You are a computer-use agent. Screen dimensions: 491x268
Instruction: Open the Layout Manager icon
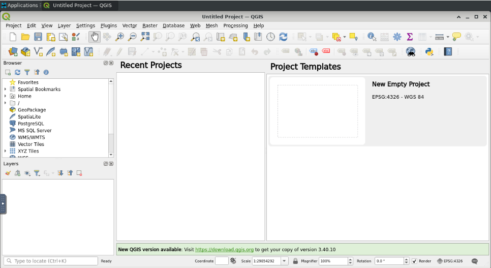coord(63,37)
